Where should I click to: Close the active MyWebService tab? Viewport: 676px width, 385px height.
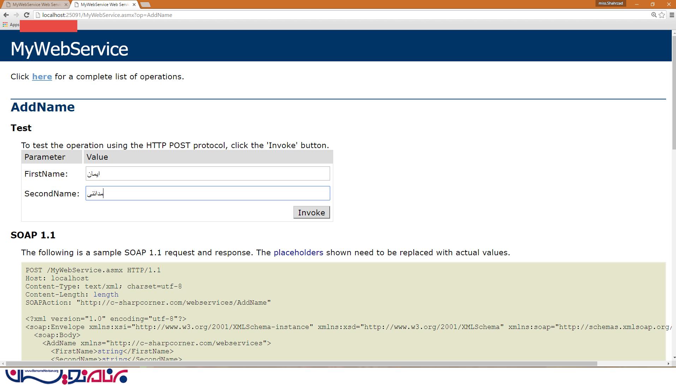click(134, 5)
